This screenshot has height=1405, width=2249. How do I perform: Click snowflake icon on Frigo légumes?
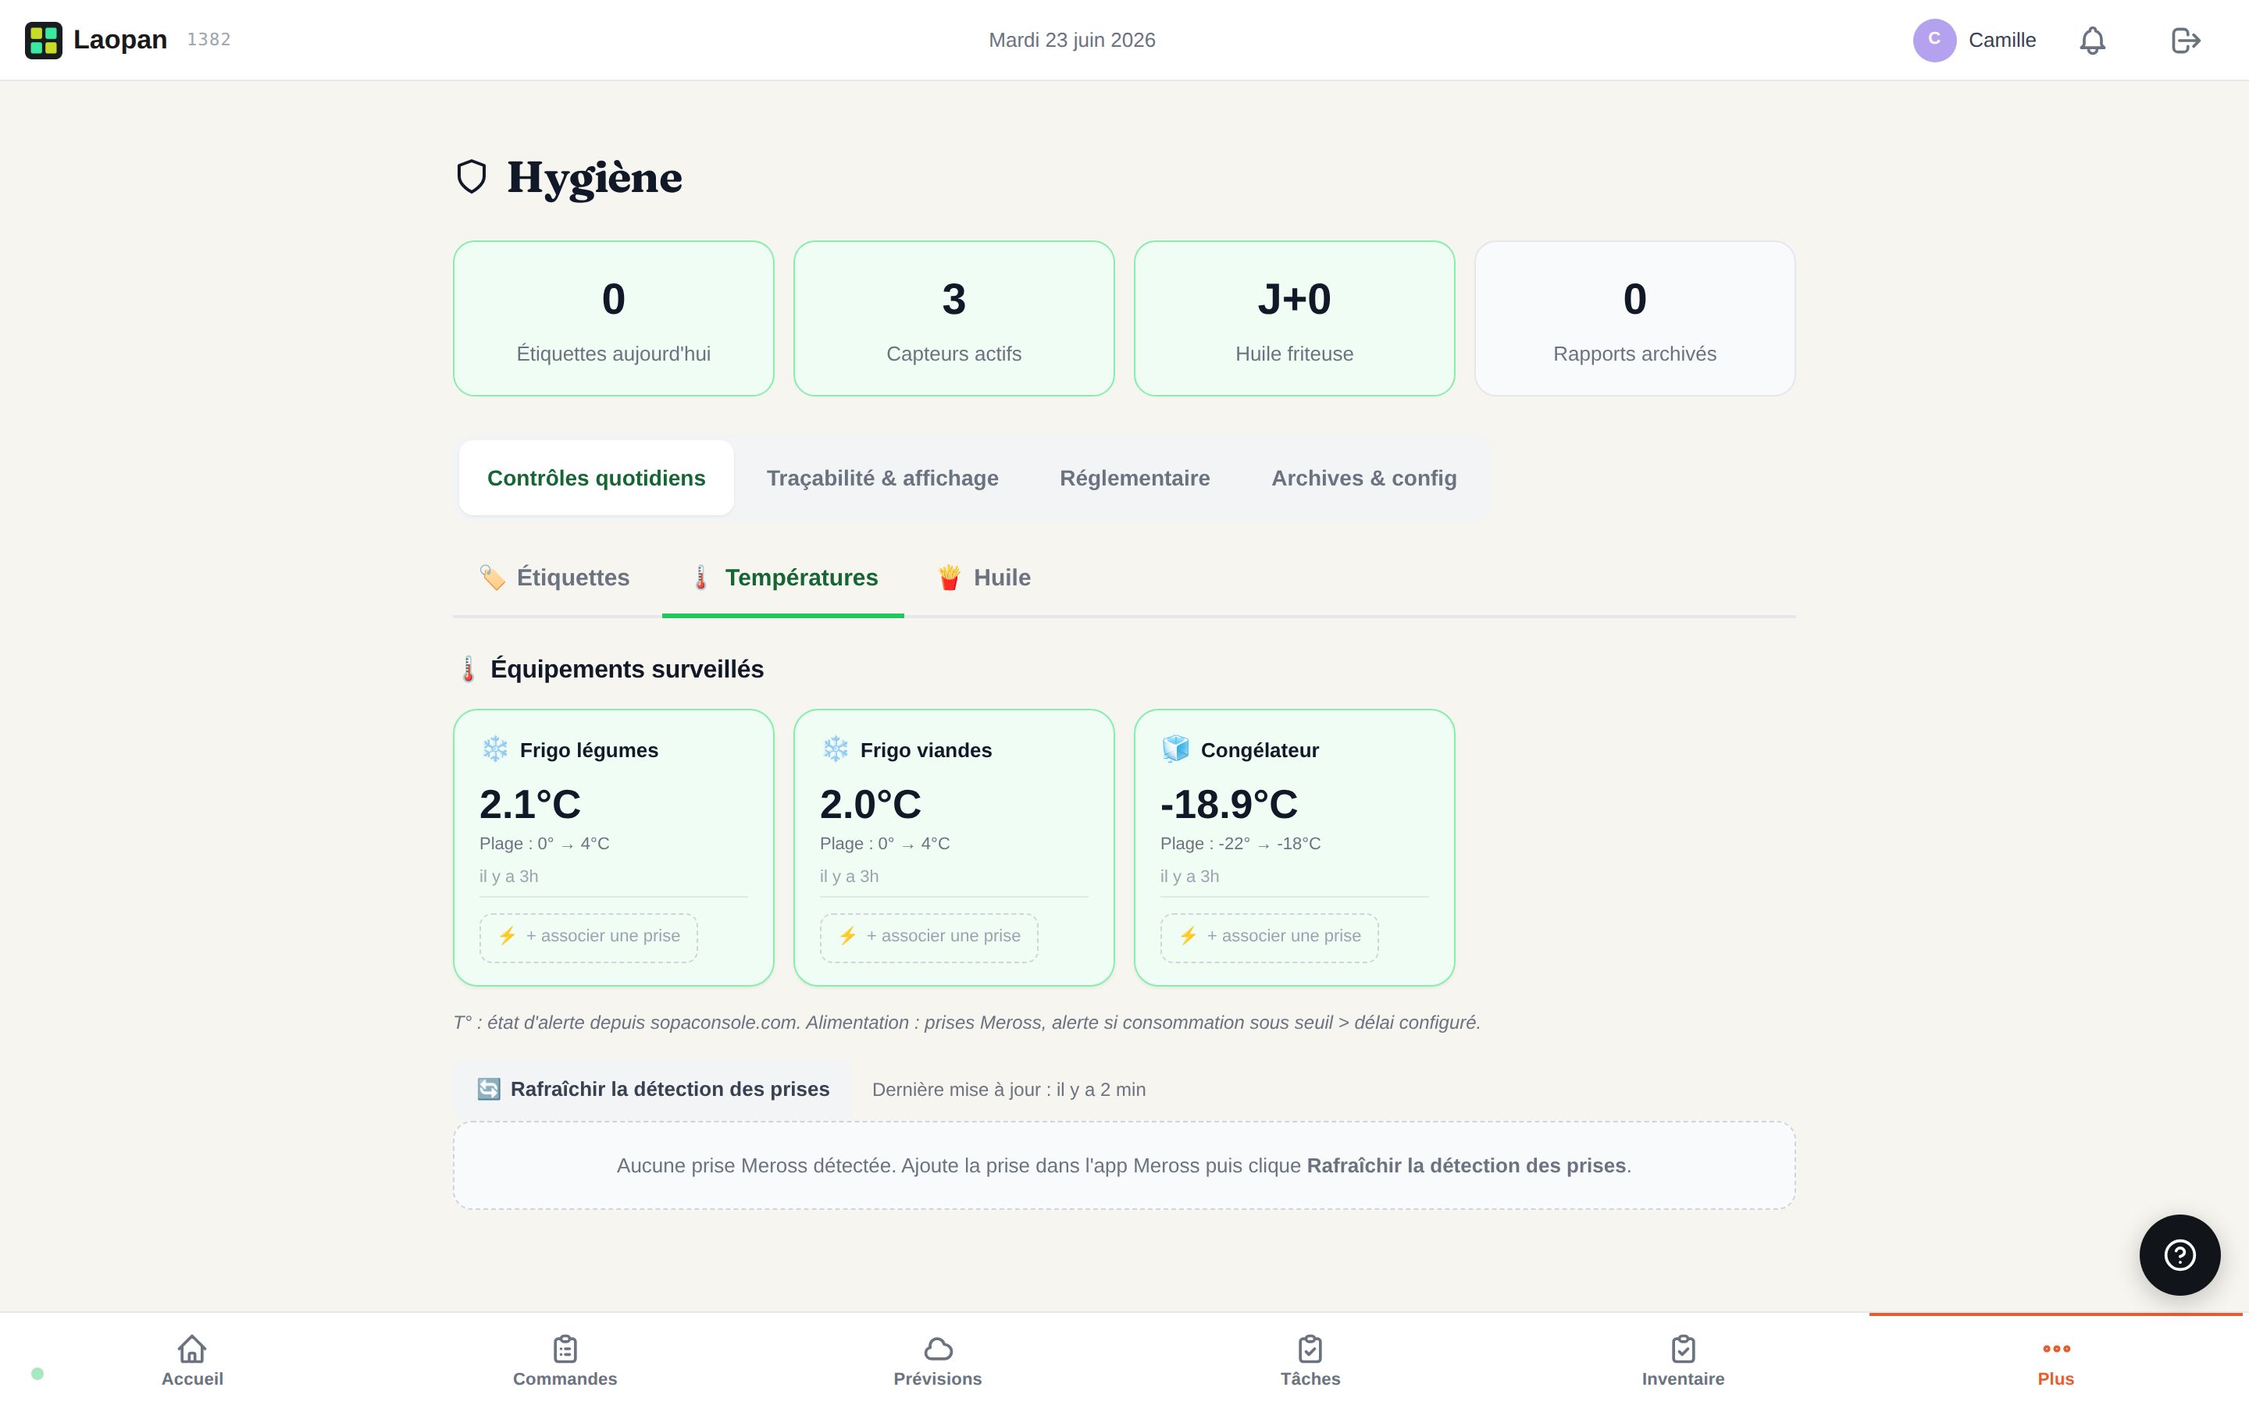click(494, 749)
